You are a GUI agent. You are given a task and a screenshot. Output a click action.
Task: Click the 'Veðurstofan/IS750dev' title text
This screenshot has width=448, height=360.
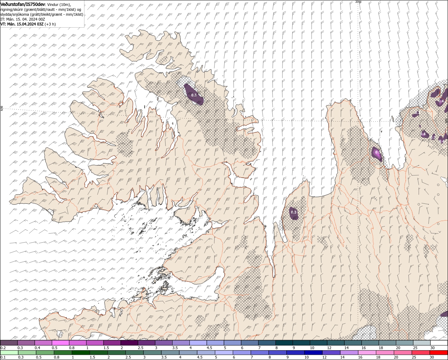(x=23, y=4)
